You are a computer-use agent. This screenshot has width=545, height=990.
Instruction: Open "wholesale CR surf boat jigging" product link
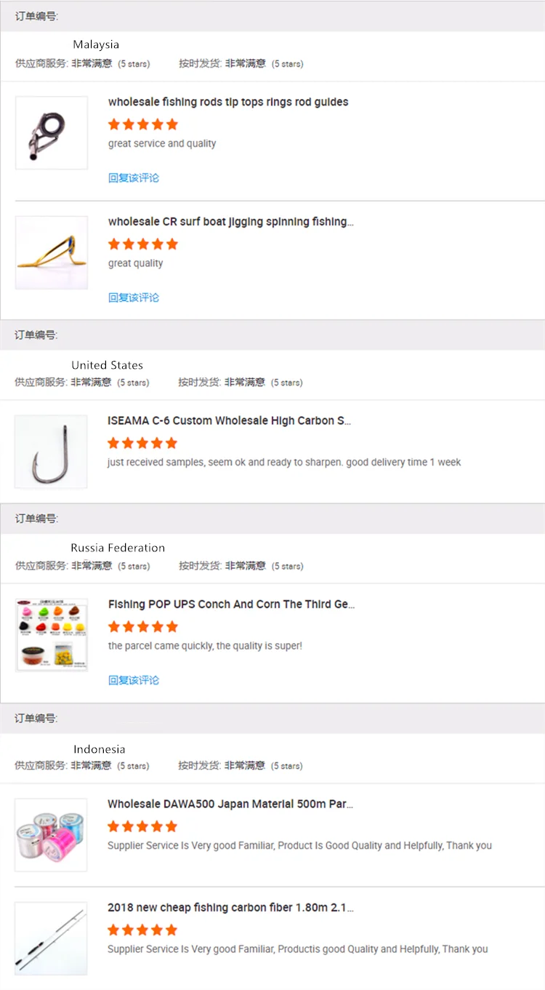[x=230, y=222]
